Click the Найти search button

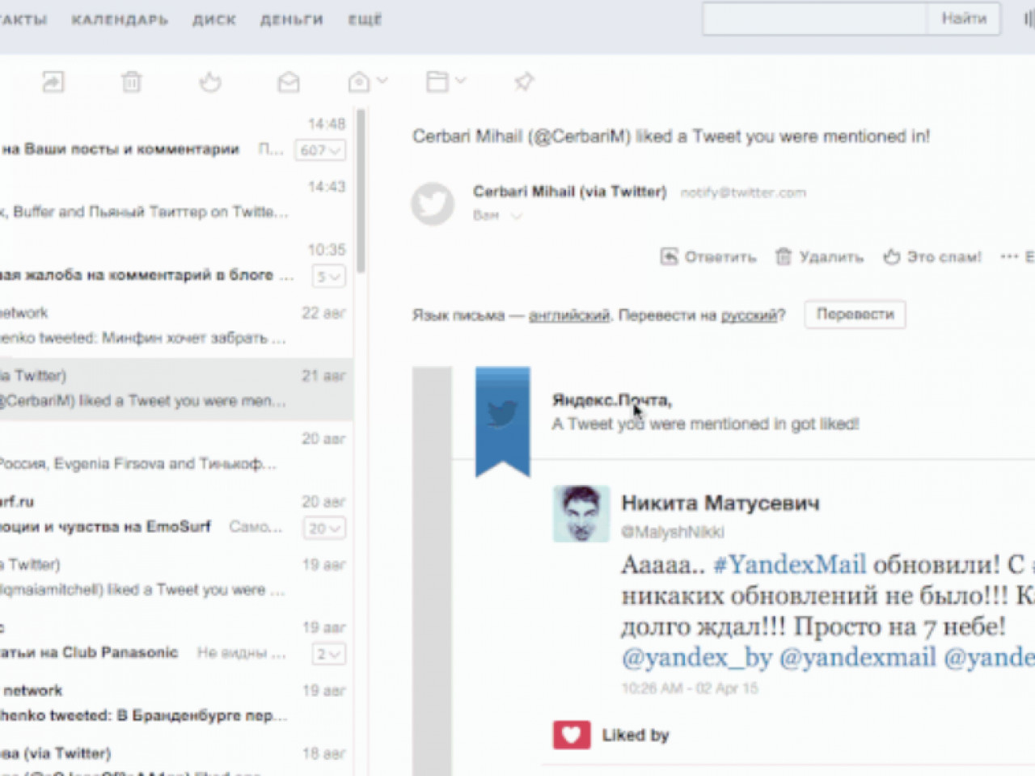click(x=964, y=19)
